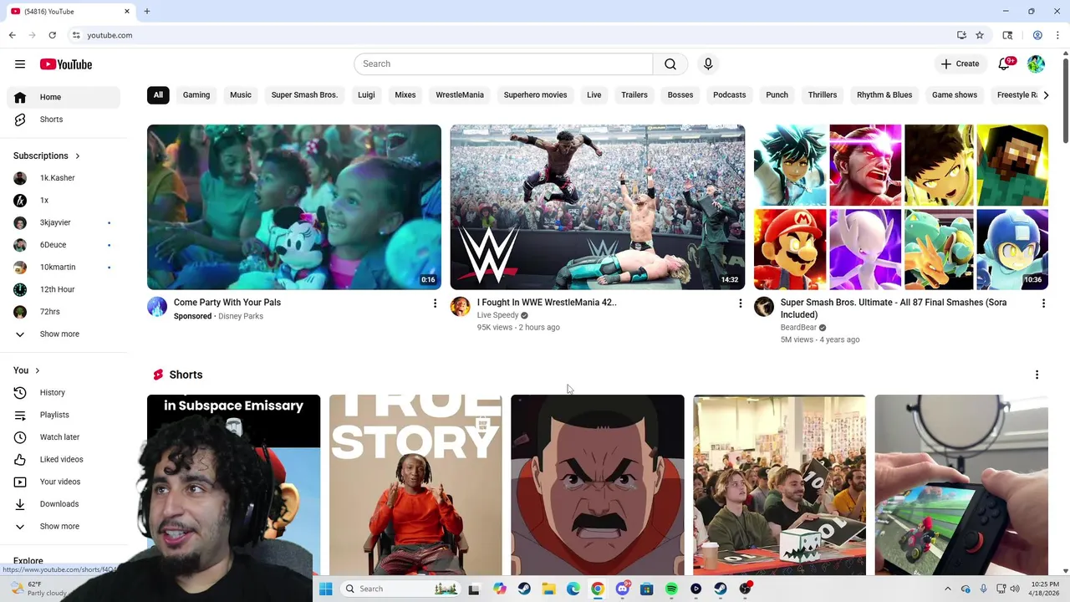This screenshot has width=1070, height=602.
Task: Open the short with the mustached cartoon man
Action: (x=597, y=485)
